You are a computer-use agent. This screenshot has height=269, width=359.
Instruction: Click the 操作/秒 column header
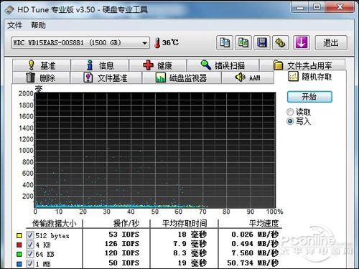click(x=126, y=223)
